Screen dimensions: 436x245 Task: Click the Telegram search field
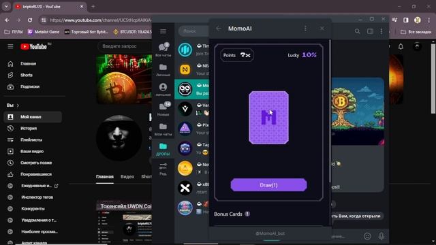[x=193, y=31]
